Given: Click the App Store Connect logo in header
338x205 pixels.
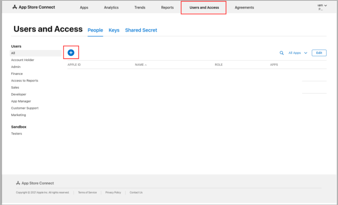Looking at the screenshot, I should coord(34,7).
